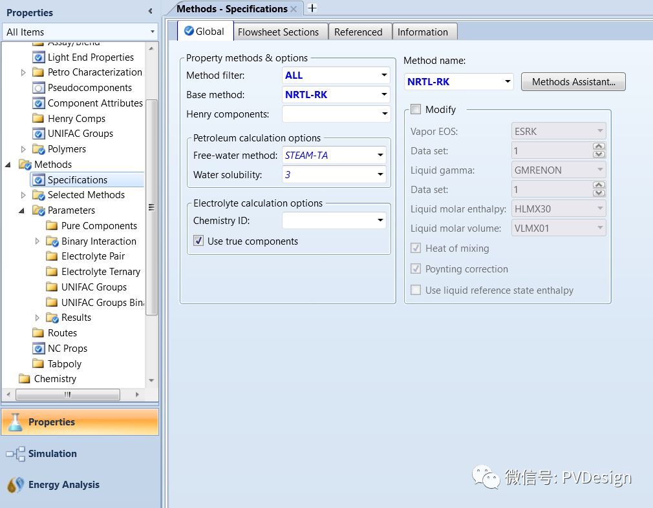Open a new tab with plus icon
This screenshot has width=653, height=508.
pos(312,8)
